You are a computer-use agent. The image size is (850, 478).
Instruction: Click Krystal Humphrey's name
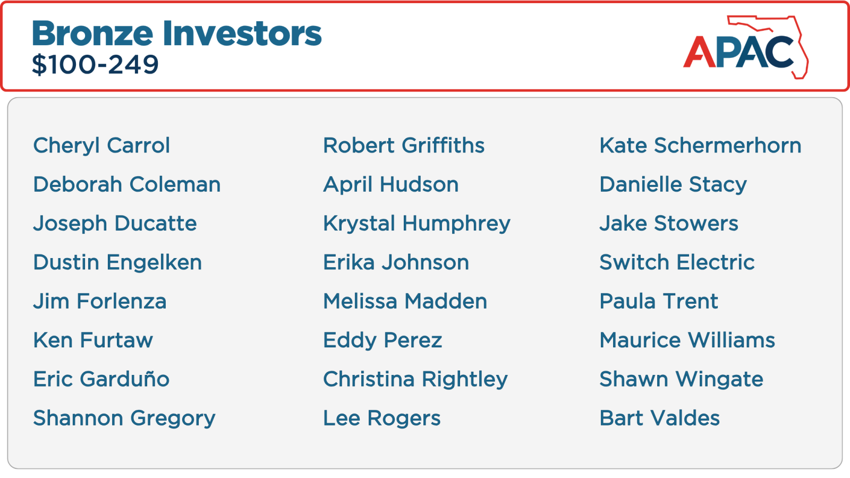click(x=416, y=224)
